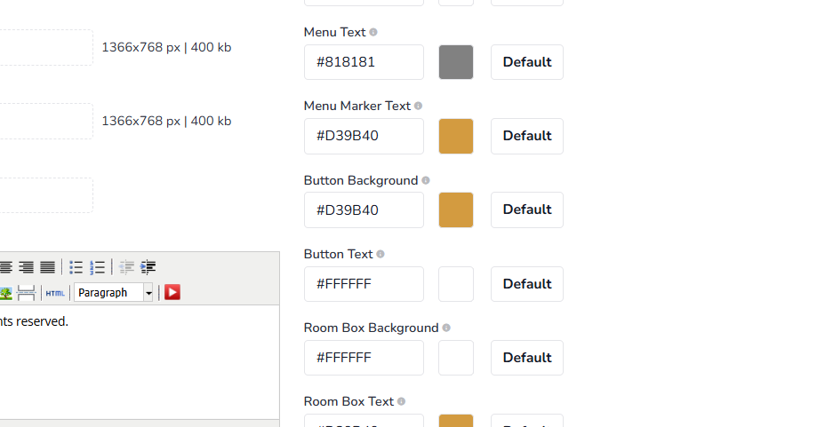The height and width of the screenshot is (427, 825).
Task: Reset Room Box Background to Default
Action: (x=527, y=358)
